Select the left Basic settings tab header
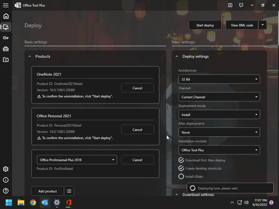 (x=36, y=42)
